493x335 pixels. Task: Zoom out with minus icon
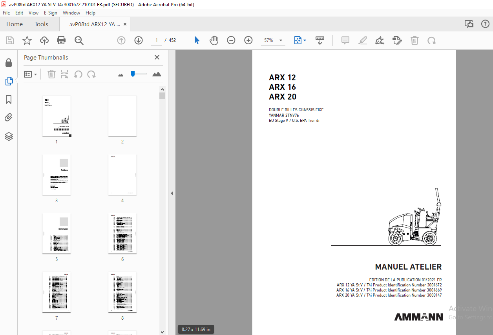click(231, 40)
